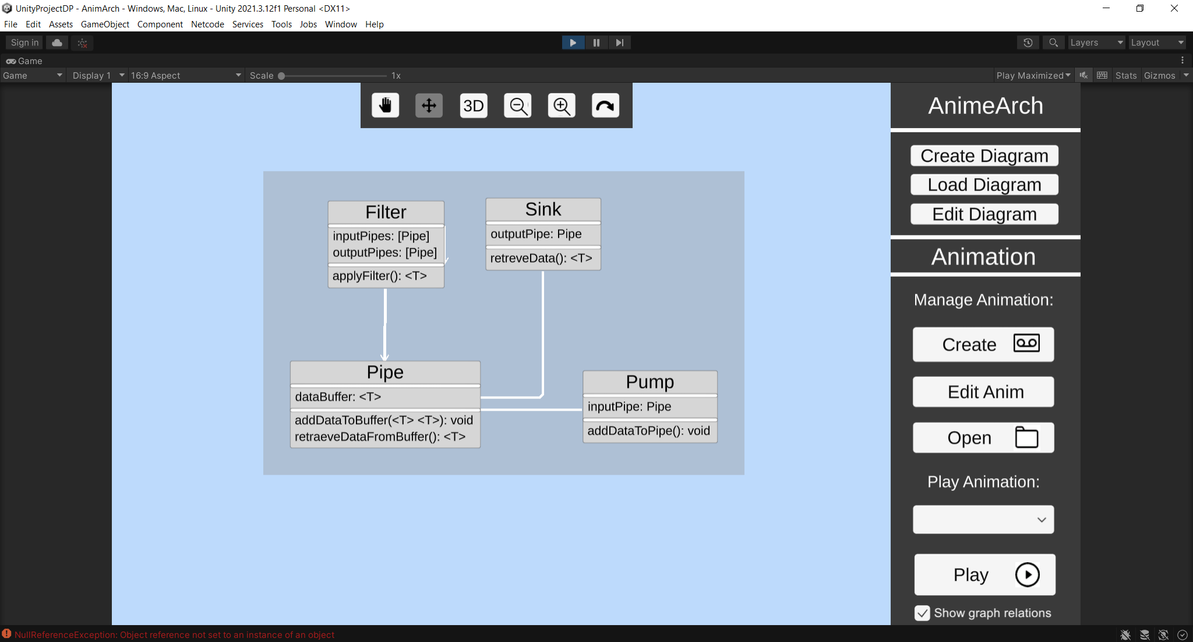Open the Window menu
This screenshot has height=642, width=1193.
click(341, 24)
